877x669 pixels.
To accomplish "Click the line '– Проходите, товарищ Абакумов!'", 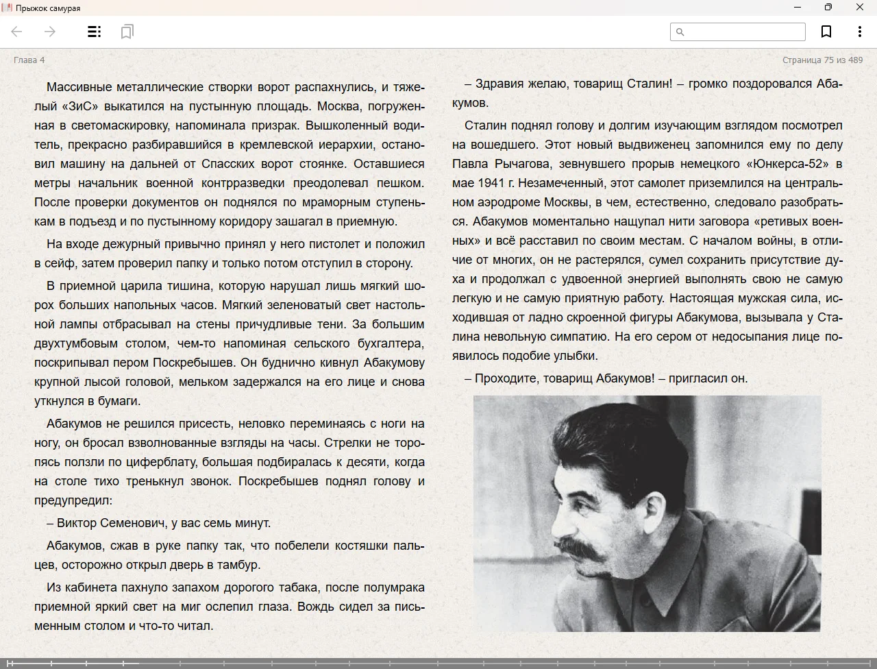I will (606, 378).
